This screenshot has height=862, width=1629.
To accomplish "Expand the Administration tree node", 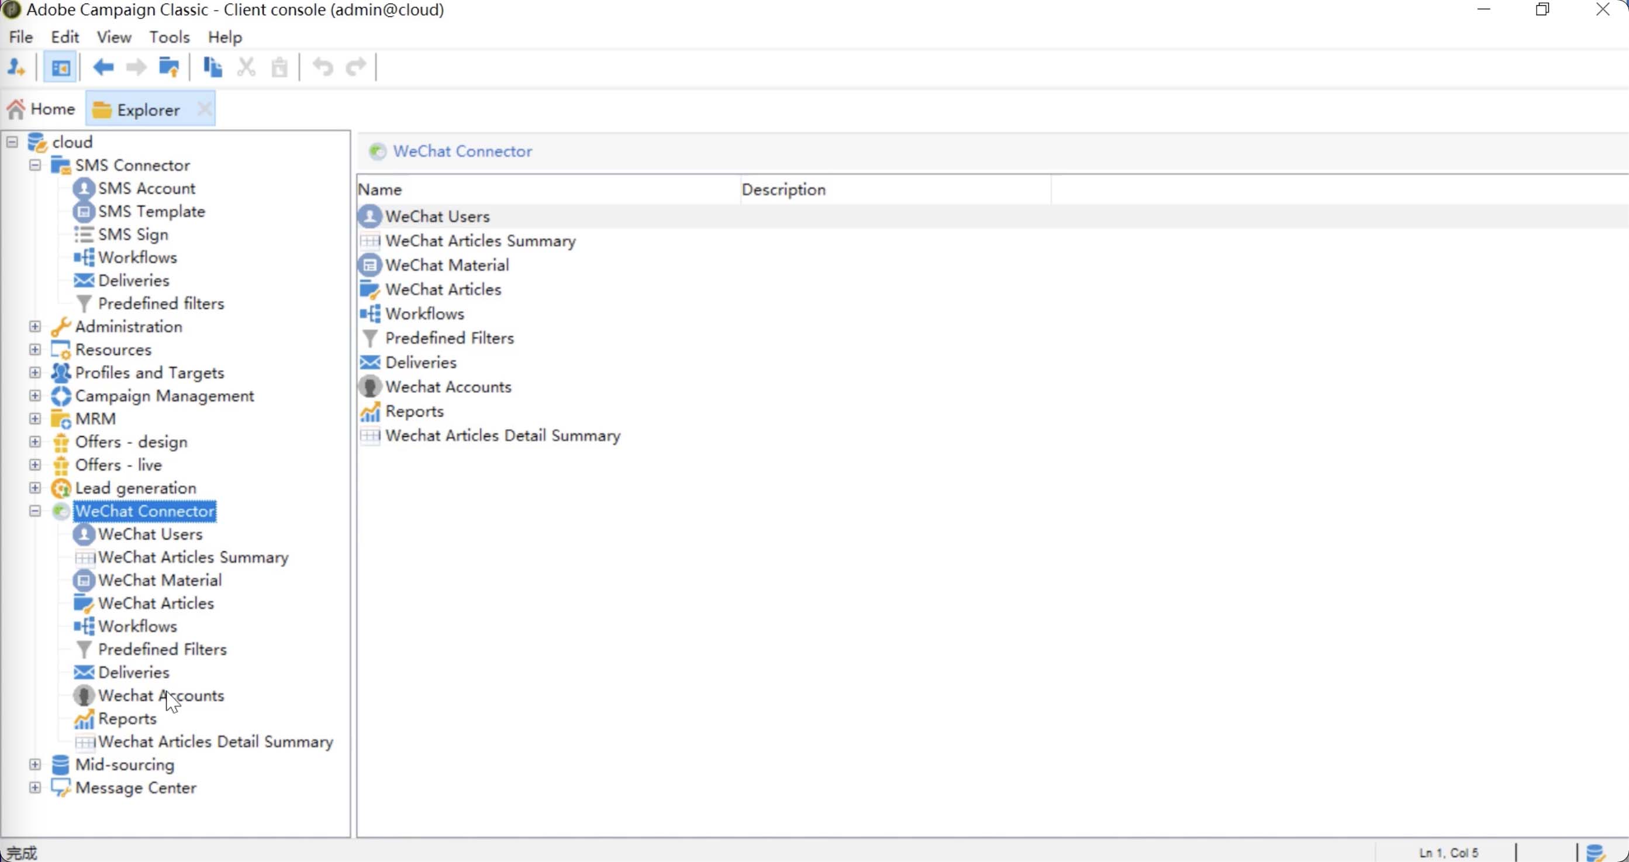I will pos(36,326).
